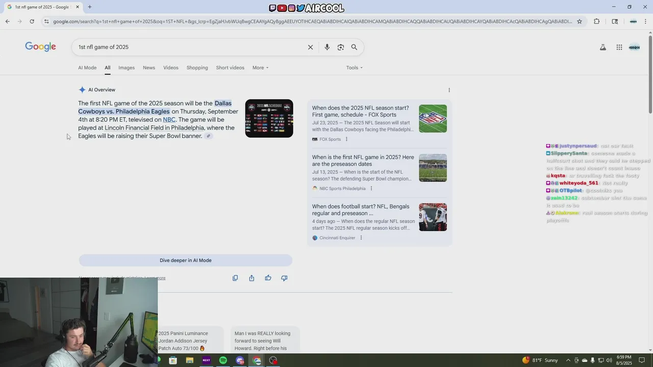Copy the AI Overview text

[x=235, y=278]
